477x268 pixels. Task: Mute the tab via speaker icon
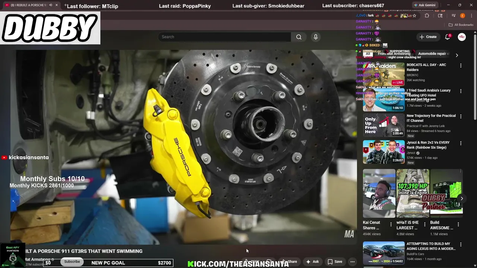click(51, 5)
